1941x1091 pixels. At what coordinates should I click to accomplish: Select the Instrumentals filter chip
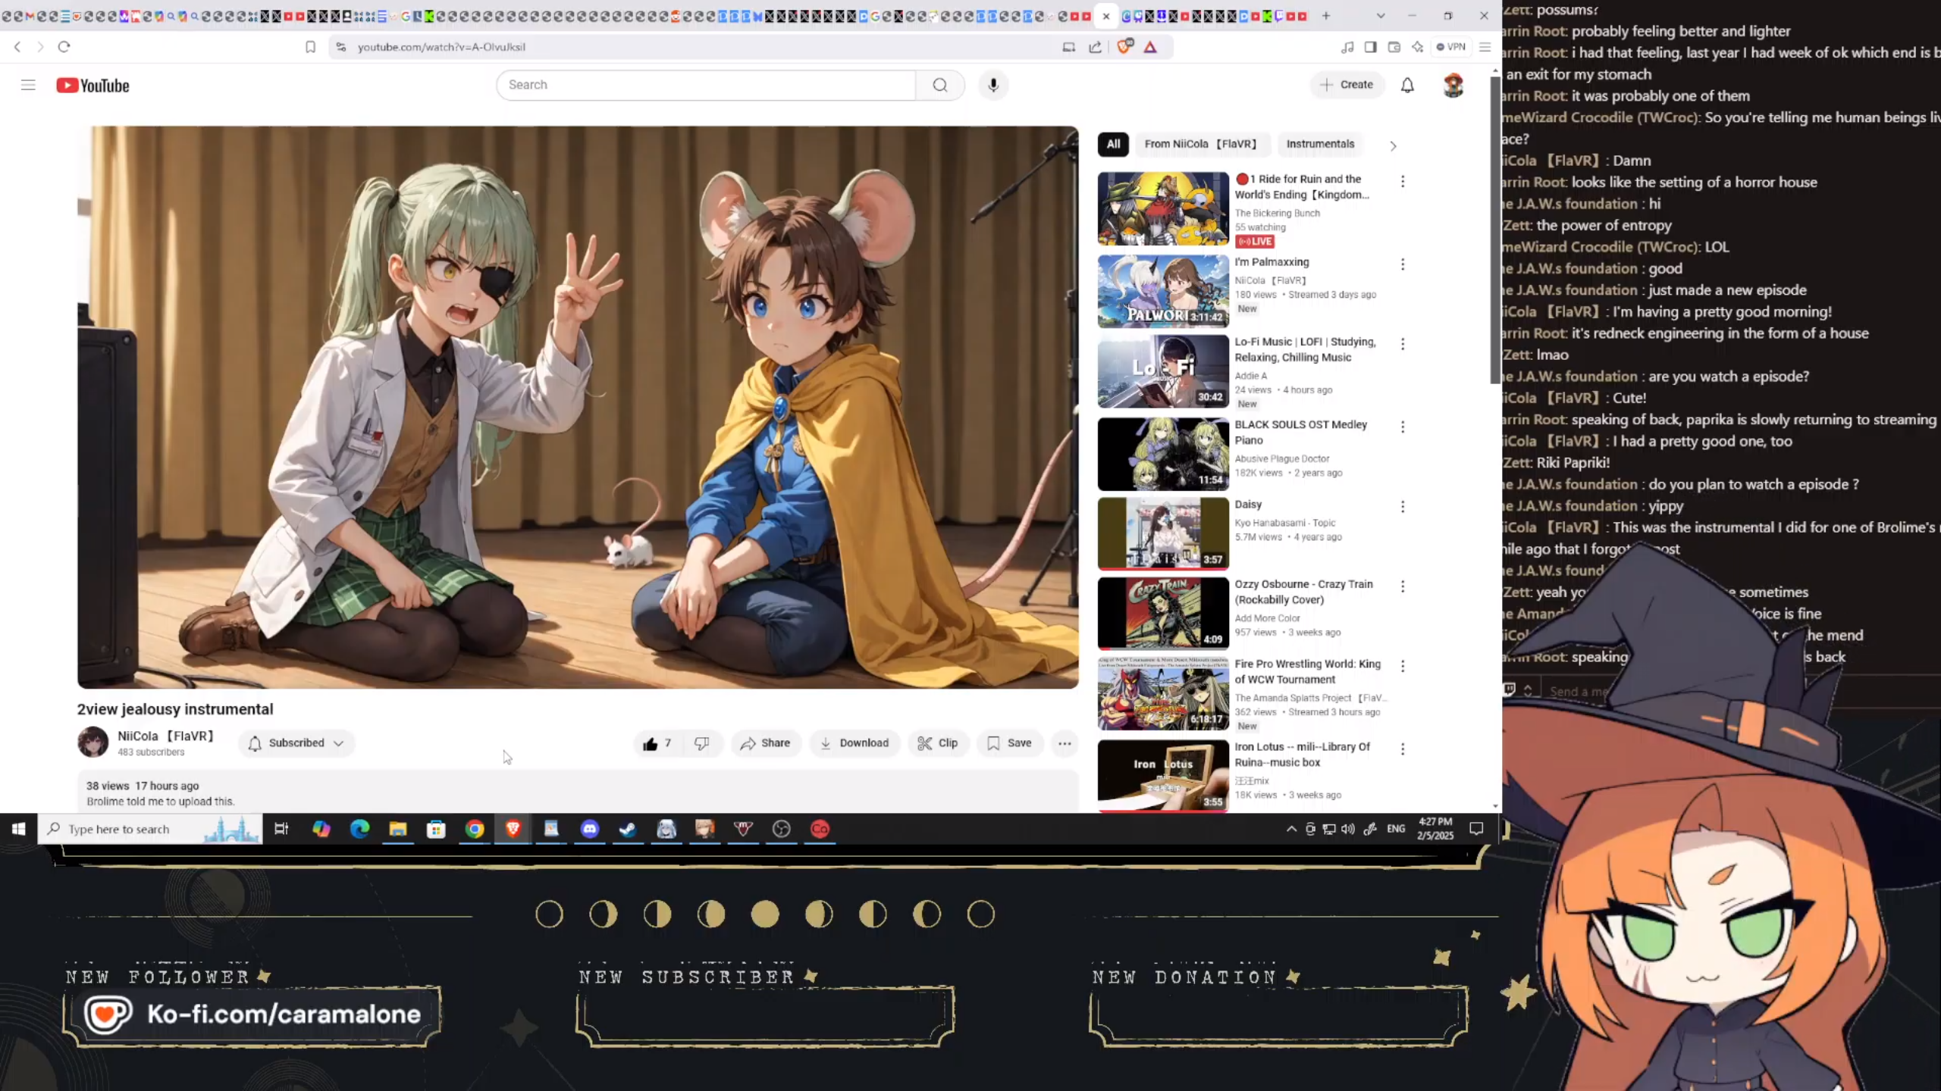pos(1319,144)
